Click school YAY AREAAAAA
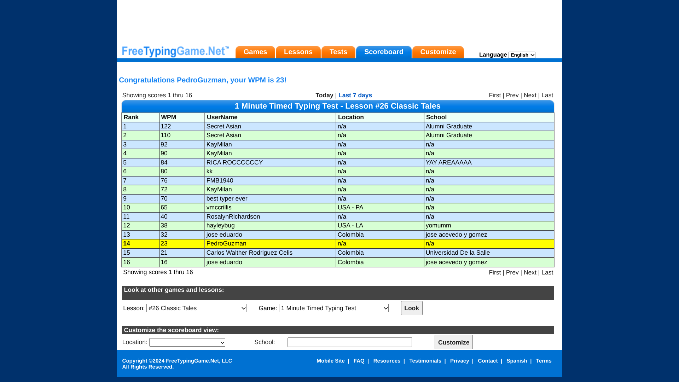Screen dimensions: 679x382 click(448, 163)
